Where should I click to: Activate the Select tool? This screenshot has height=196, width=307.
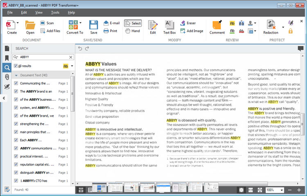pos(133,23)
